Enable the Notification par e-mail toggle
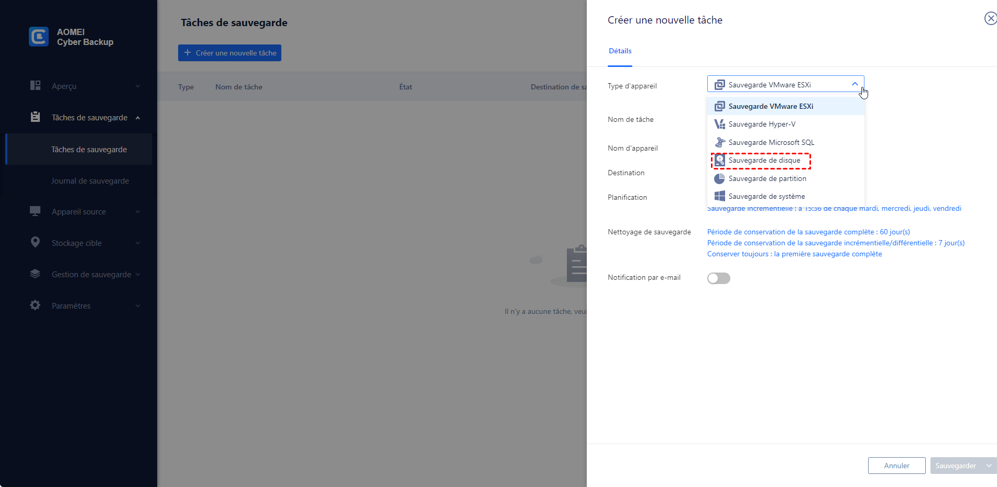This screenshot has height=487, width=997. click(718, 278)
